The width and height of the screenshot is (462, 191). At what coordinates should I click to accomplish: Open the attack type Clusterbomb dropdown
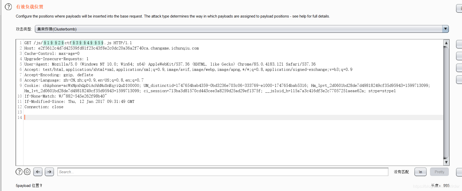(x=242, y=29)
